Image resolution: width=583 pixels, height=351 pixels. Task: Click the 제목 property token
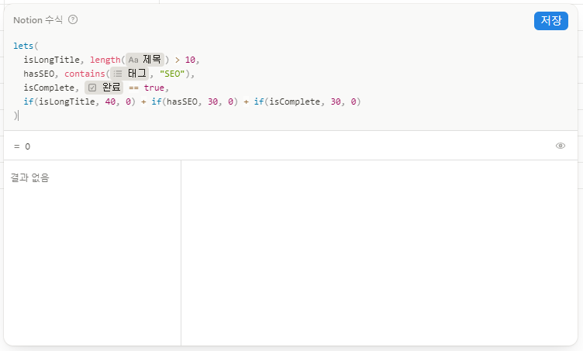pyautogui.click(x=145, y=60)
